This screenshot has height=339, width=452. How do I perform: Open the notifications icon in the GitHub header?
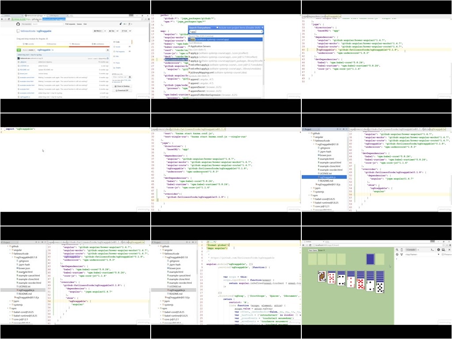coord(121,24)
